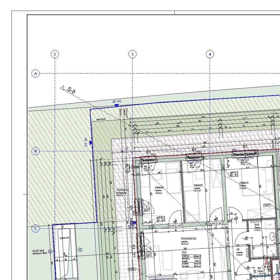The image size is (280, 280).
Task: Select the WOHNKÜCHE room label
Action: [188, 239]
